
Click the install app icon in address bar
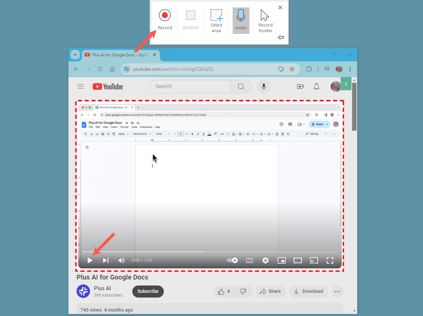[281, 69]
